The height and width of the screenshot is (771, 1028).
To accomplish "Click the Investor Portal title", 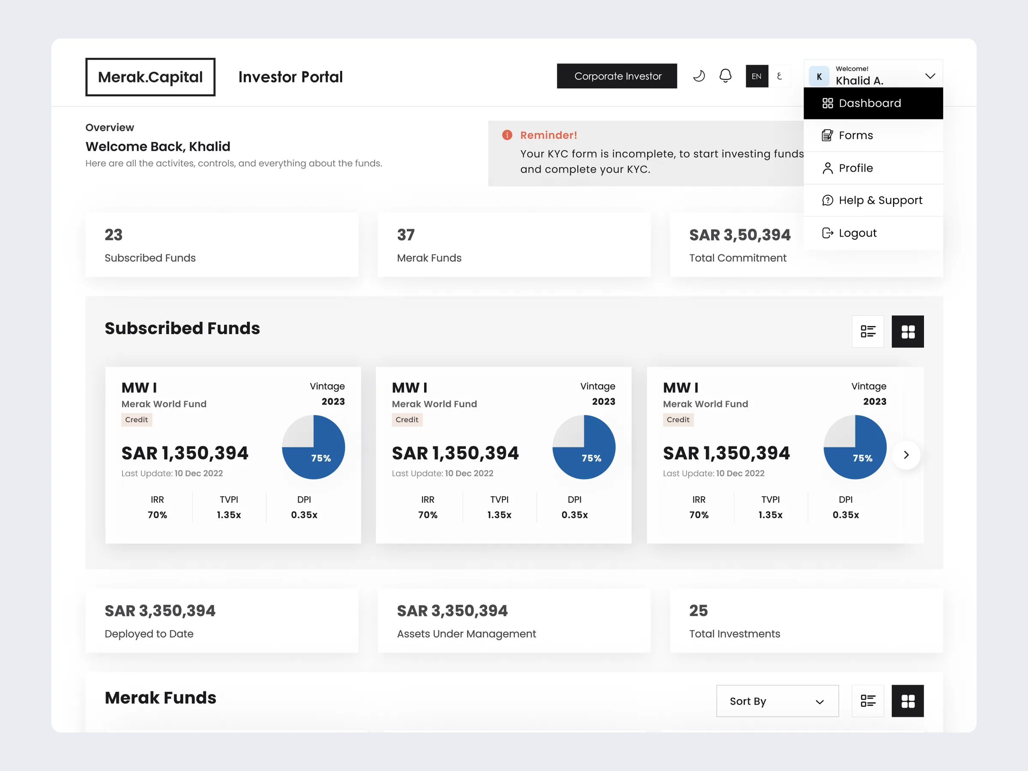I will pyautogui.click(x=290, y=77).
